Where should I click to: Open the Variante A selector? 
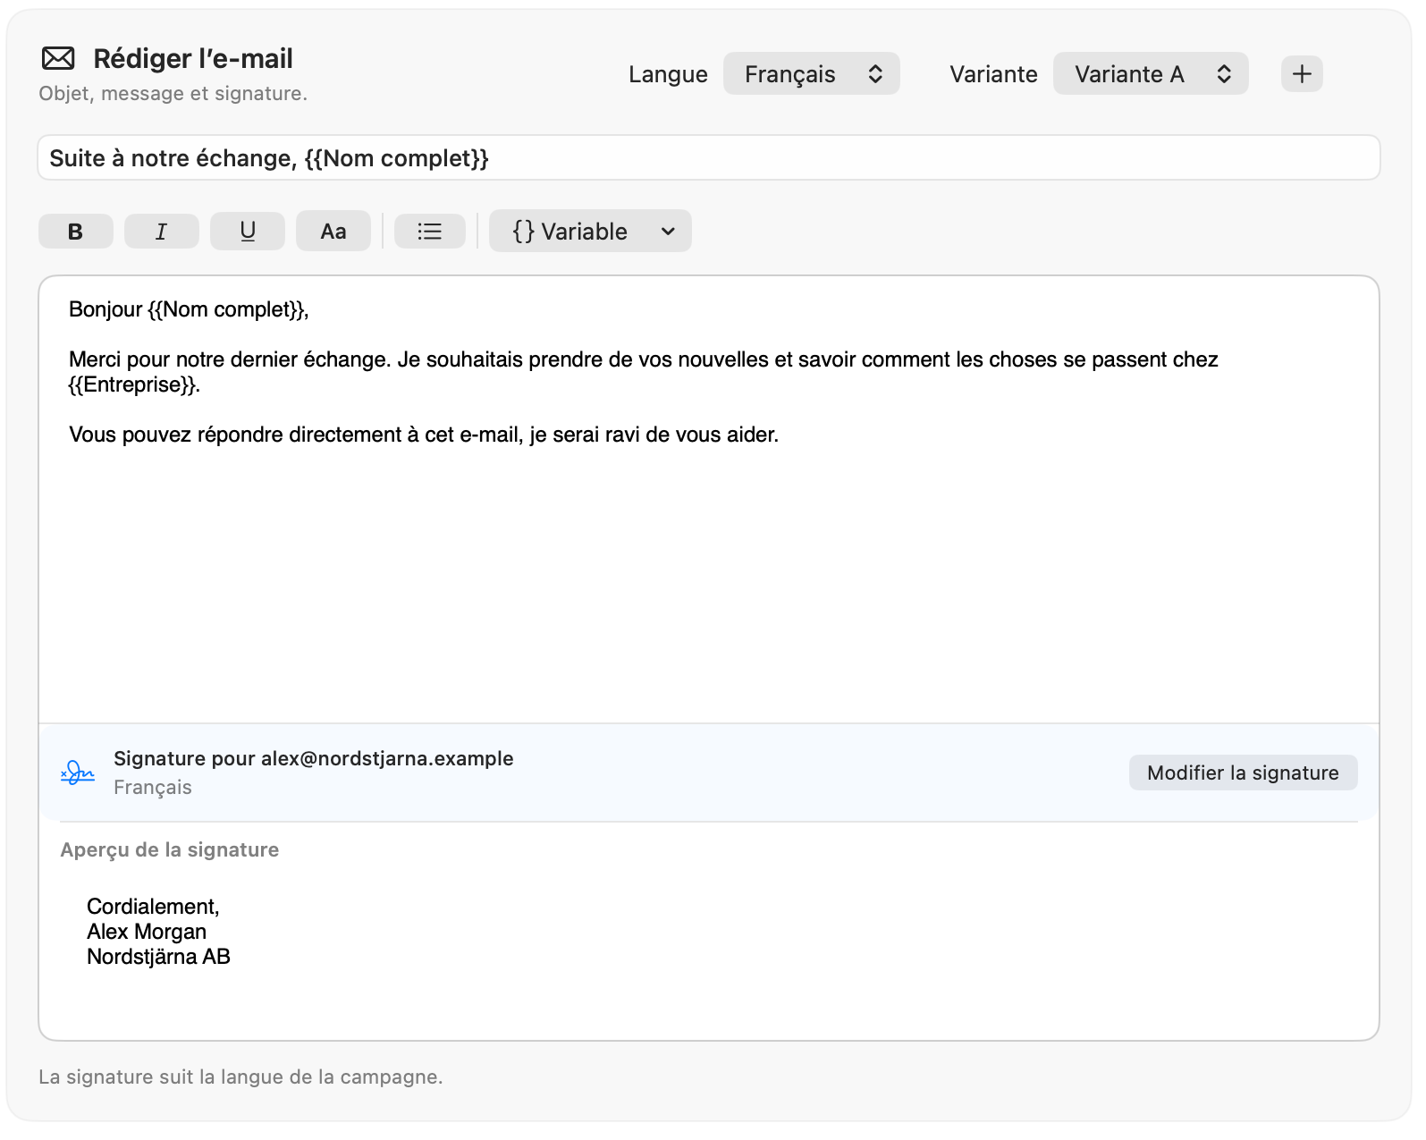pos(1151,73)
